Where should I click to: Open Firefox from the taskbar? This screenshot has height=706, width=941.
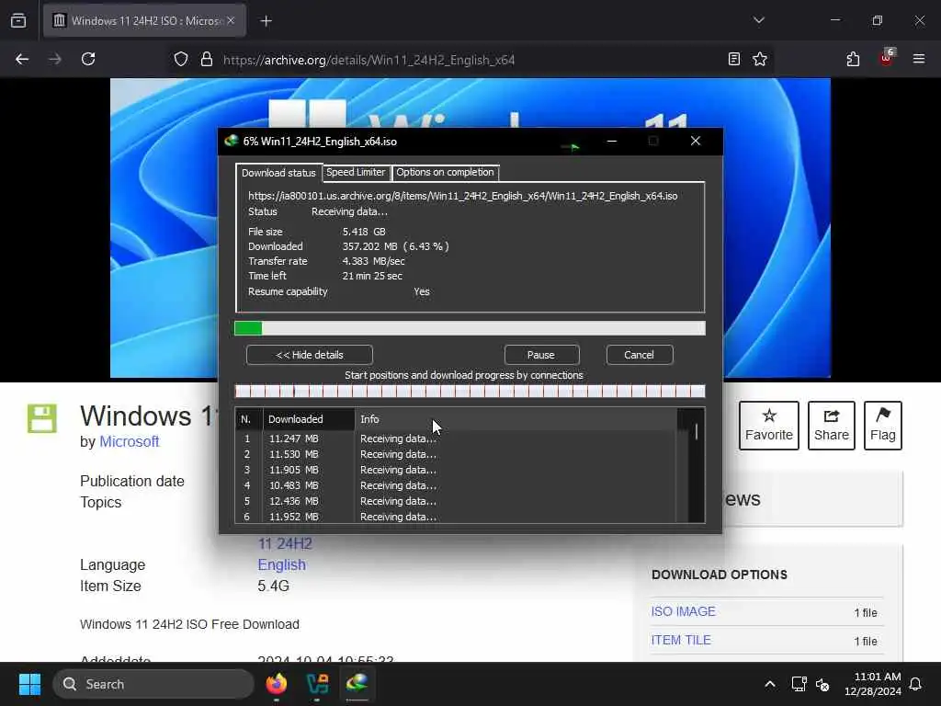point(277,683)
